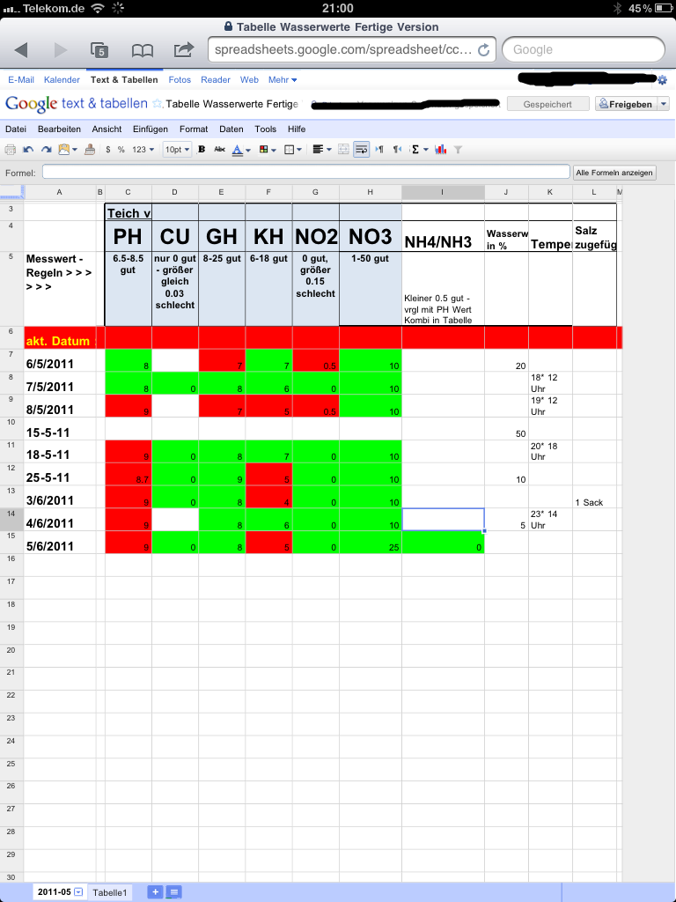Add a new sheet with the plus button
This screenshot has width=676, height=902.
pos(155,892)
